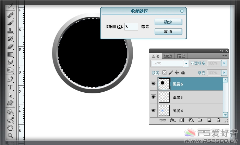
Task: Select the Zoom magnifier tool
Action: [x=10, y=135]
